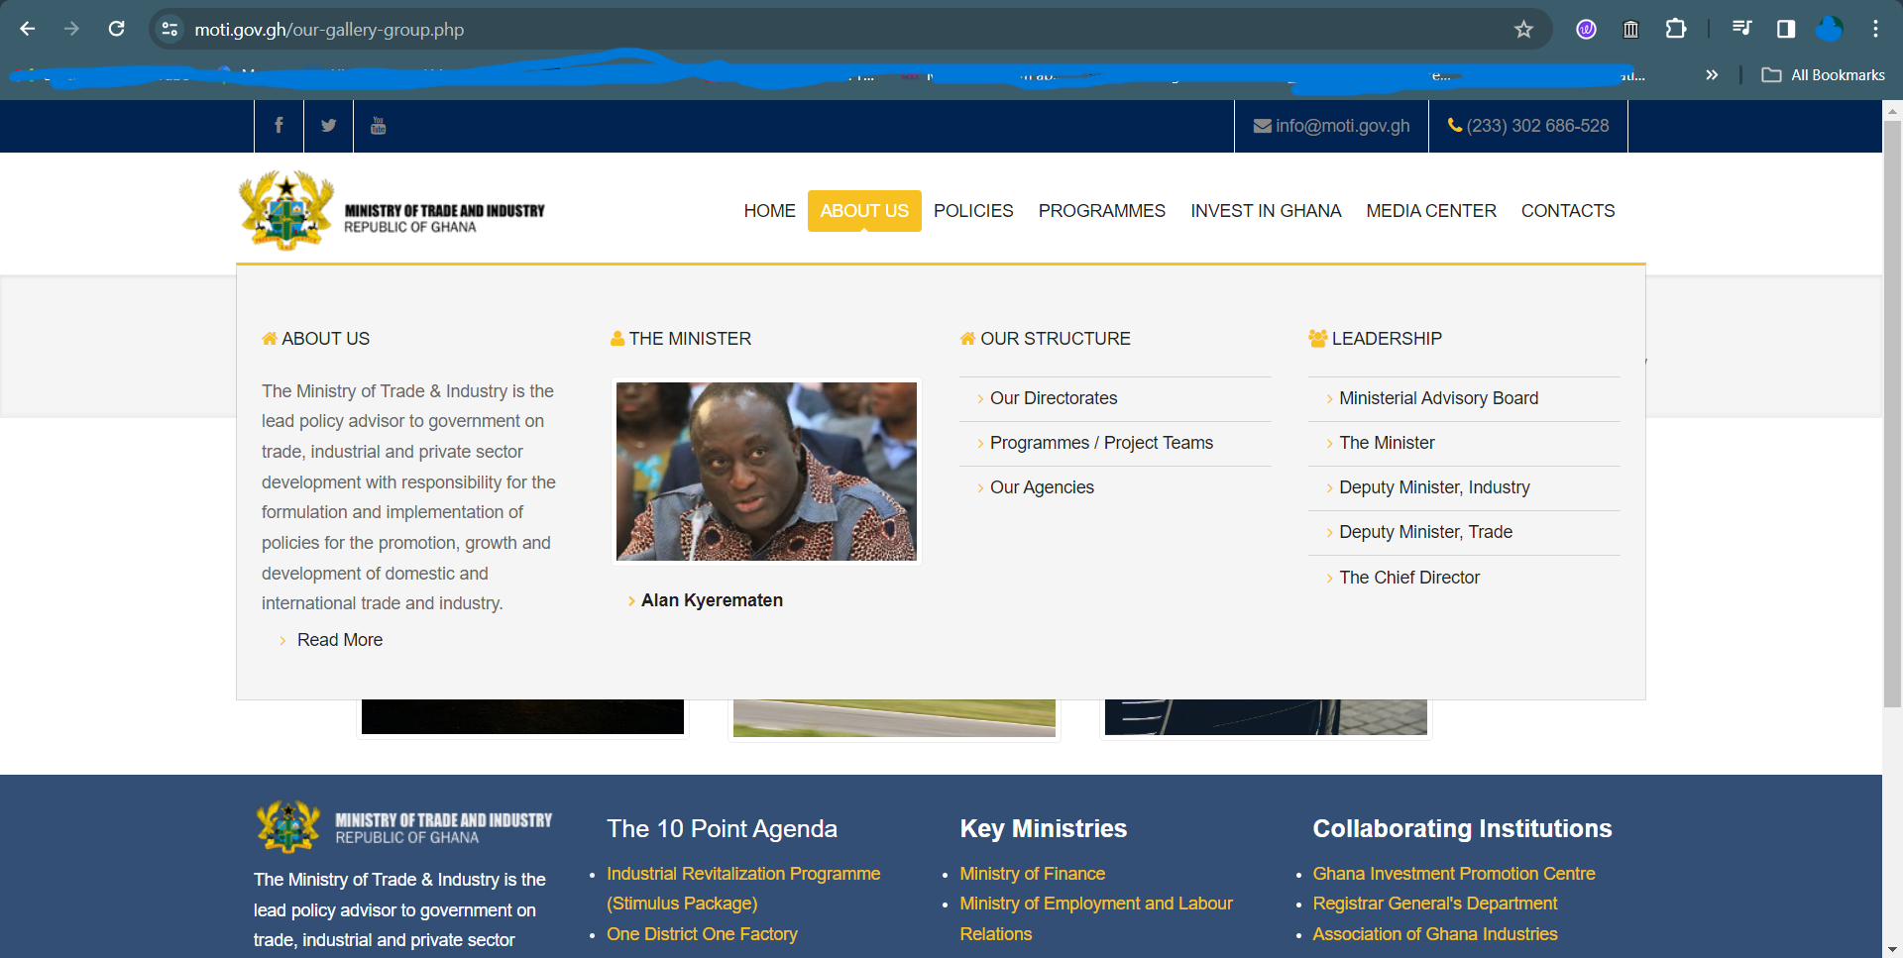Bookmark this page with star icon
The height and width of the screenshot is (958, 1903).
pos(1523,30)
